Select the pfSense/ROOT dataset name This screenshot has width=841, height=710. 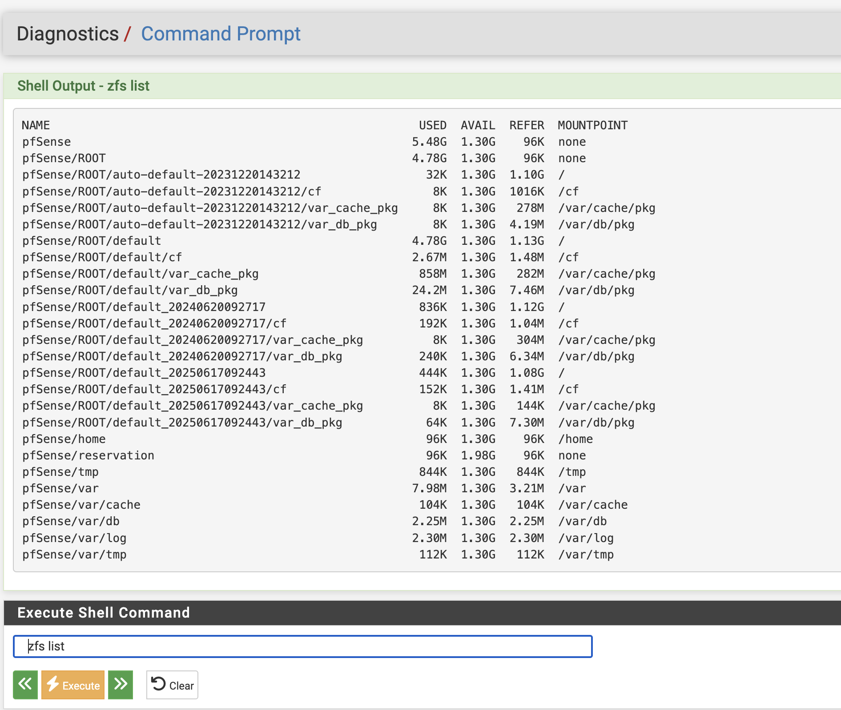point(64,158)
